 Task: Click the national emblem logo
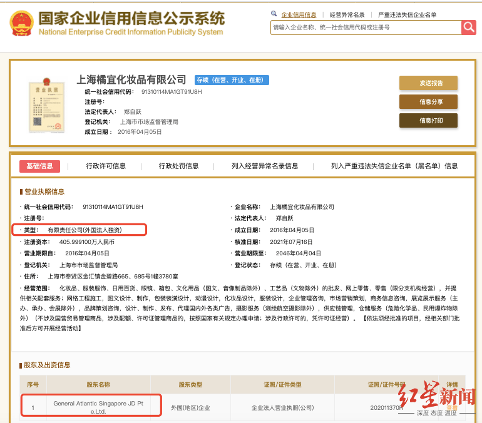[x=21, y=23]
